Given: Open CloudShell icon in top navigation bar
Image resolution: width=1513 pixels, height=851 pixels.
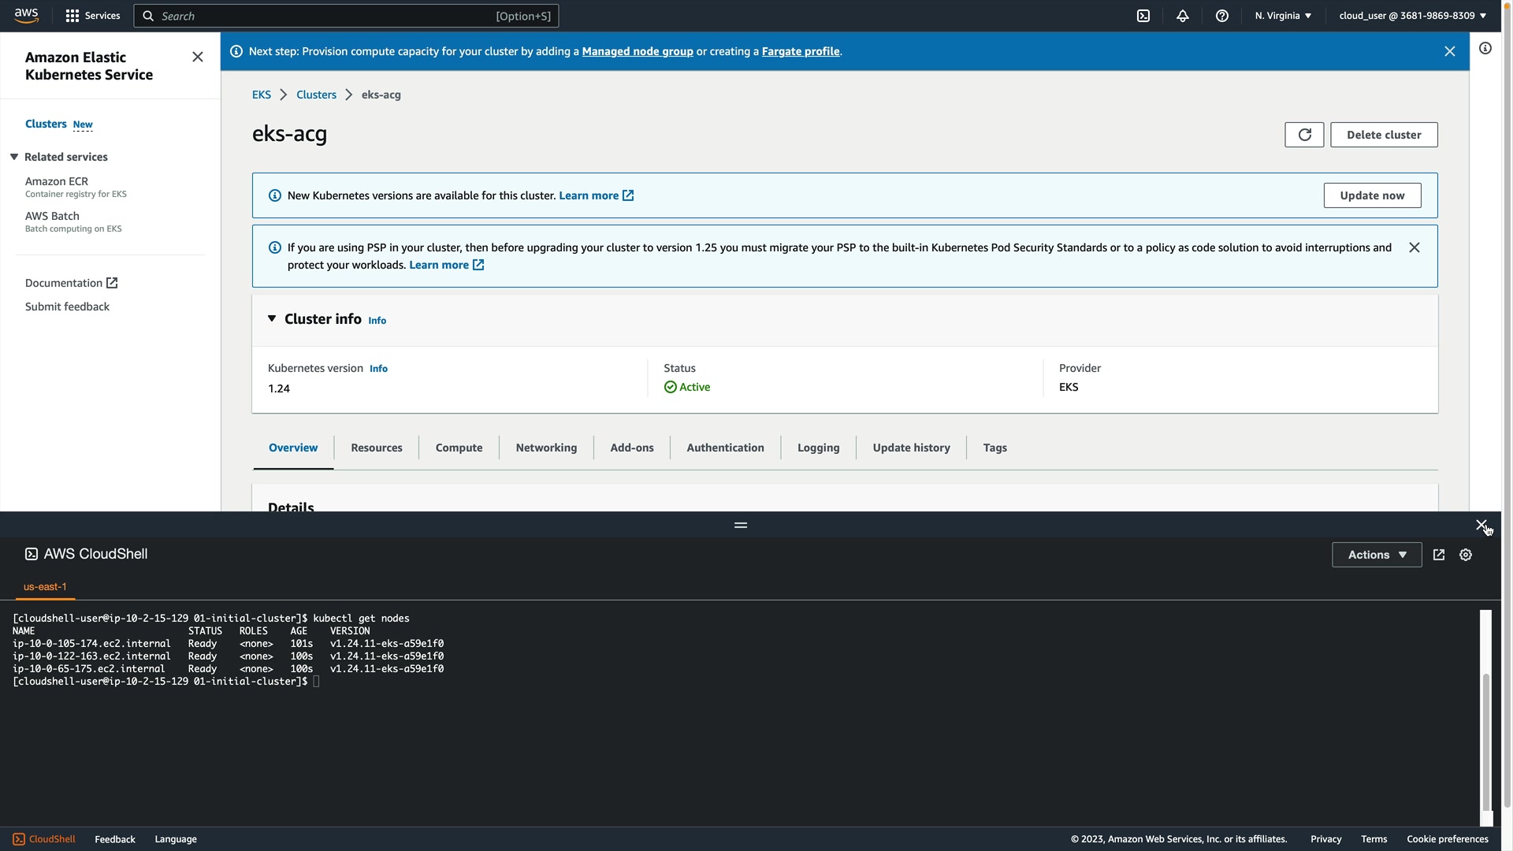Looking at the screenshot, I should pos(1143,16).
